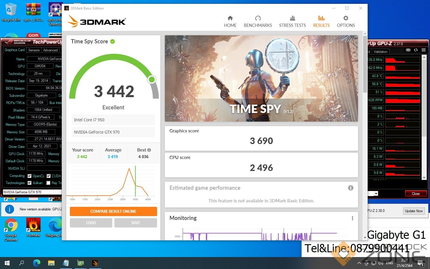Screen dimensions: 430x269
Task: Open the notification center
Action: (x=421, y=263)
